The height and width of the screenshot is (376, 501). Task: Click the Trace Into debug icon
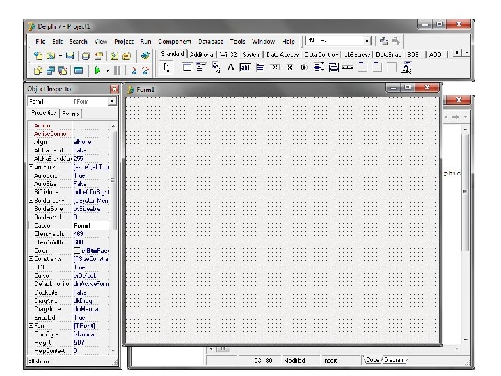pyautogui.click(x=134, y=70)
